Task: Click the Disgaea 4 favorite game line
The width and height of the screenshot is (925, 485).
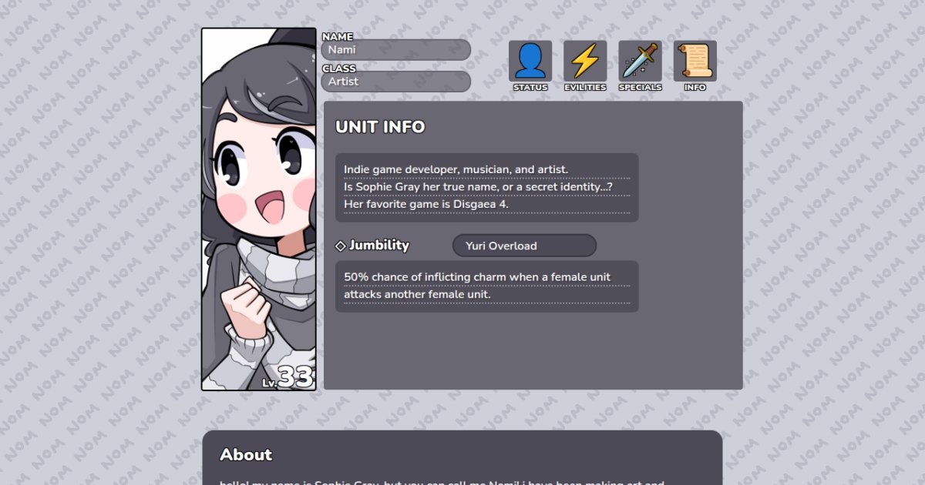Action: pyautogui.click(x=426, y=205)
